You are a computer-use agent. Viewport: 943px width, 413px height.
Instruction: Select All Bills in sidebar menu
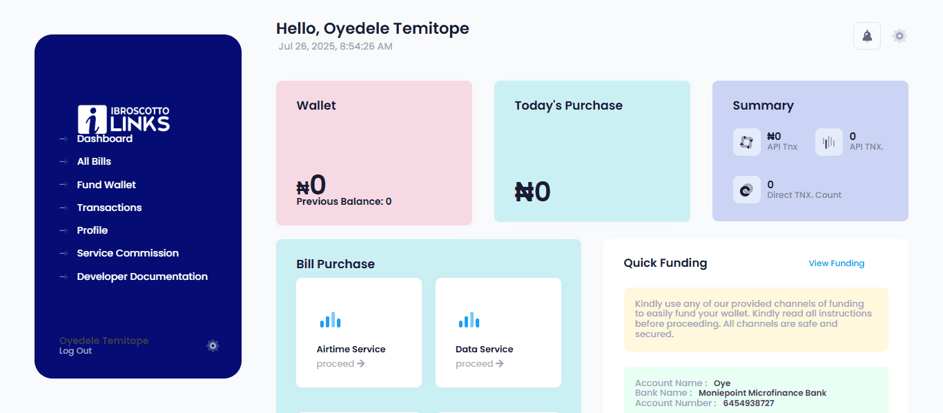tap(94, 161)
